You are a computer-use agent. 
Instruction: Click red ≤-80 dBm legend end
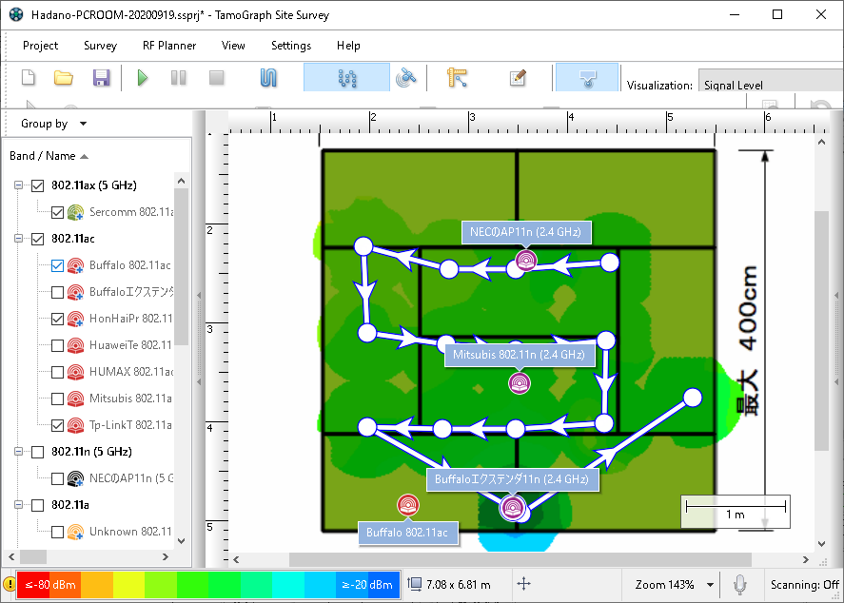49,585
